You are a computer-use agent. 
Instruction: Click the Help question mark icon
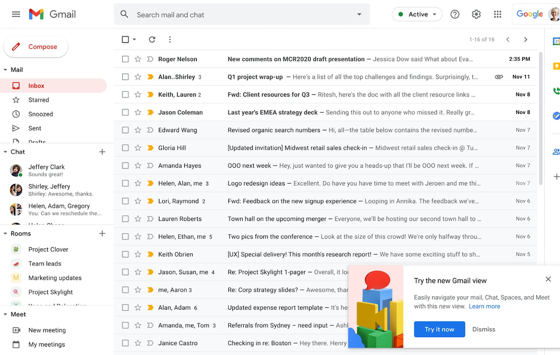pyautogui.click(x=455, y=14)
